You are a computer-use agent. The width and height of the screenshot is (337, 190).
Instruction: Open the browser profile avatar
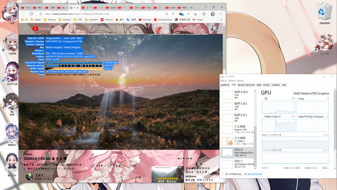pyautogui.click(x=213, y=14)
